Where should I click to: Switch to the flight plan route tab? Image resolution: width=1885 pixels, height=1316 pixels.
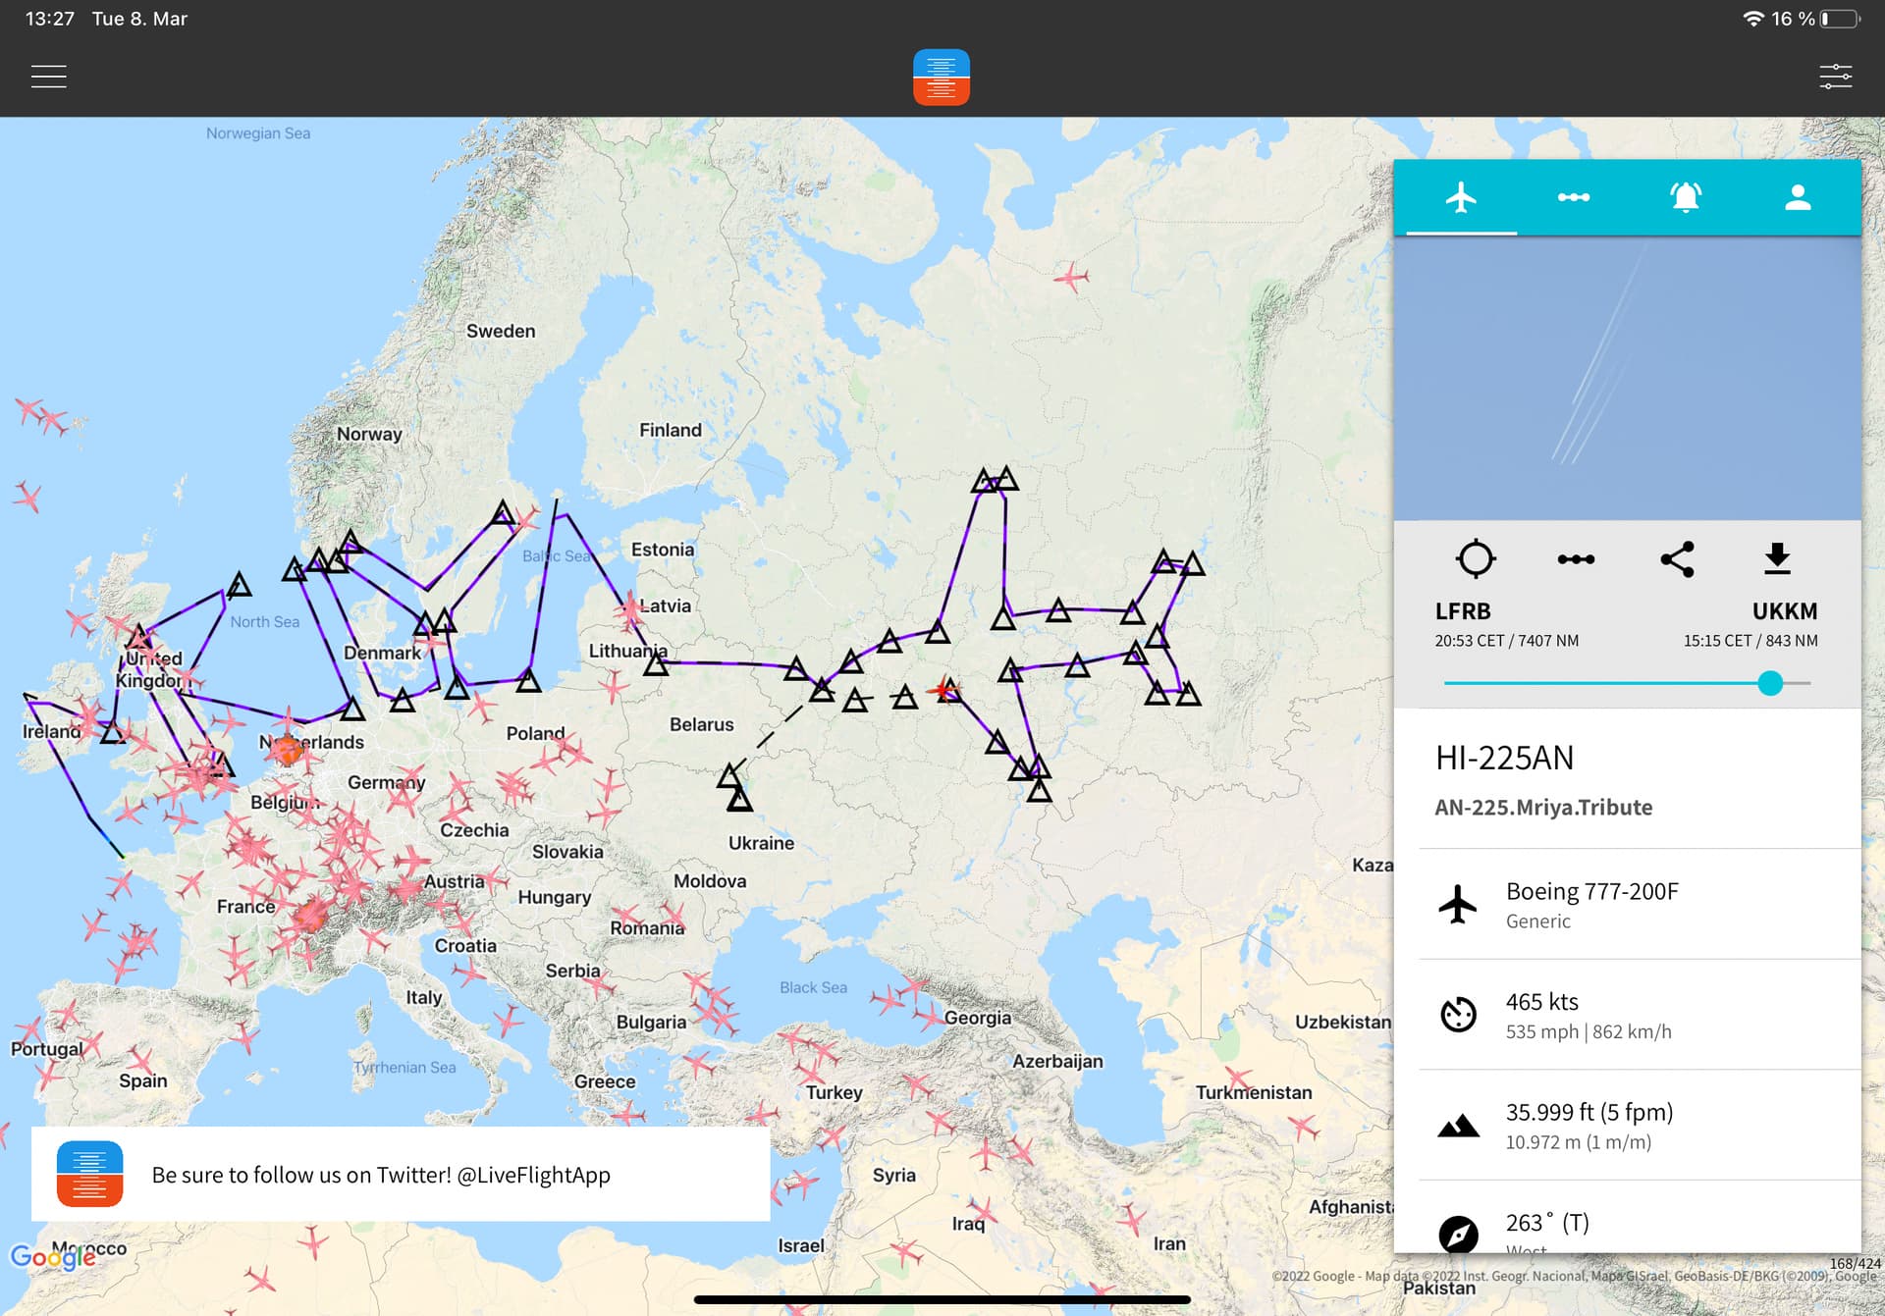[x=1573, y=197]
